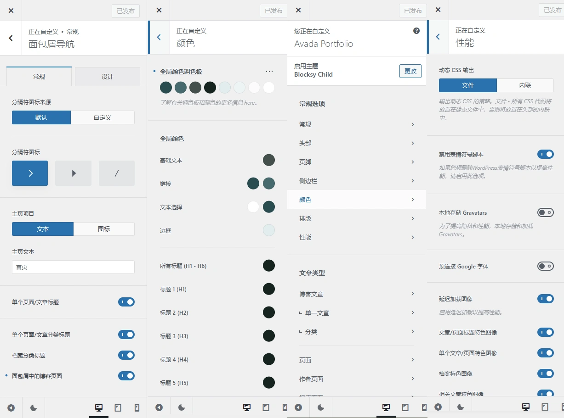Screen dimensions: 564x418
Task: Open the help icon in the Avada Portfolio panel
Action: pos(416,31)
